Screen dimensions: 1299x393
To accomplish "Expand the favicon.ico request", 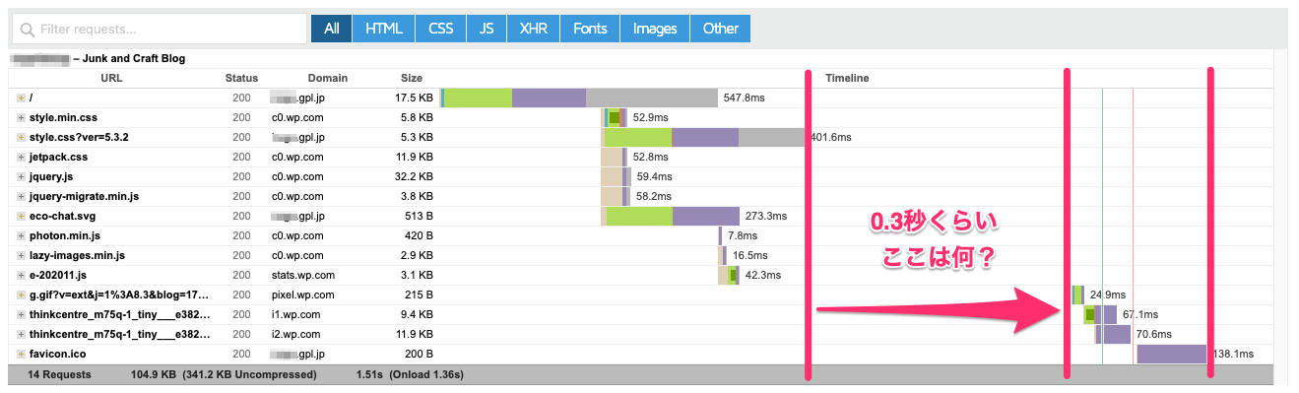I will [x=21, y=354].
